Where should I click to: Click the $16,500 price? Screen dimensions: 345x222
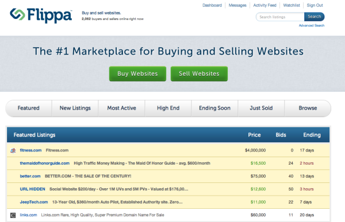click(x=258, y=163)
